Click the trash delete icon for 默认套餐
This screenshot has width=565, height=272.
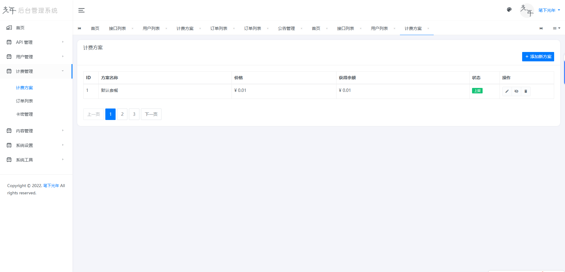(x=526, y=91)
